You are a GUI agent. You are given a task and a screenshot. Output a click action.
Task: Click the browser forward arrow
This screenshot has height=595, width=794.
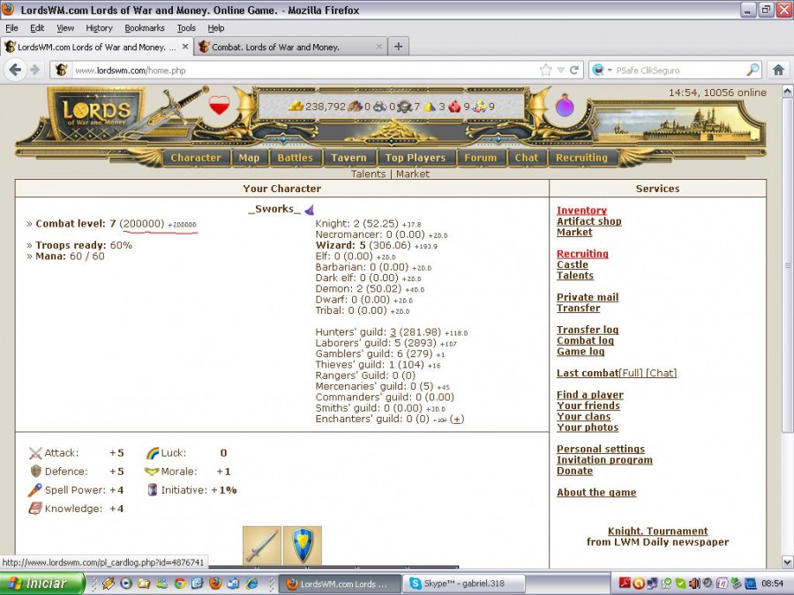(x=34, y=70)
